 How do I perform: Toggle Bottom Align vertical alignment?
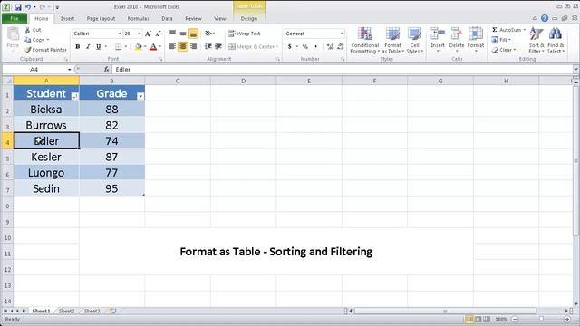(193, 34)
